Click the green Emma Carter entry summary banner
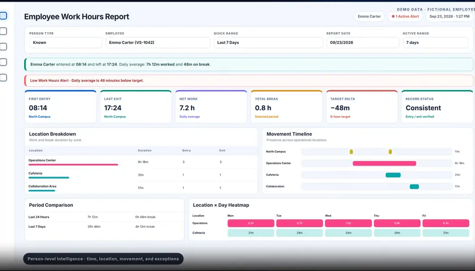Screen dimensions: 475x271 249,64
